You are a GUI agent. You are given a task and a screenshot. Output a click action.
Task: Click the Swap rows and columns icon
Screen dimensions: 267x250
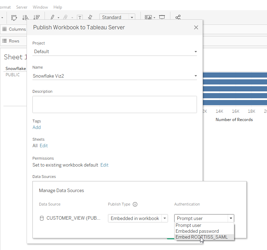point(14,18)
